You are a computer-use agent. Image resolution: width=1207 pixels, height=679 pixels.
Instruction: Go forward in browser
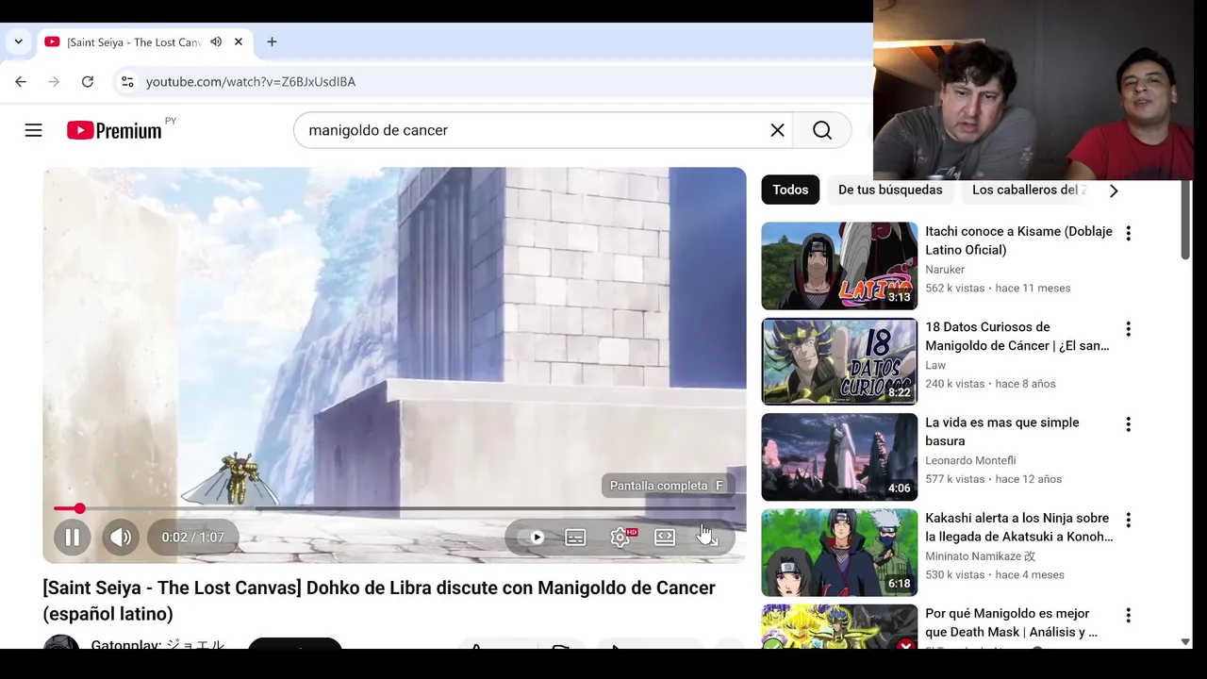(x=54, y=82)
